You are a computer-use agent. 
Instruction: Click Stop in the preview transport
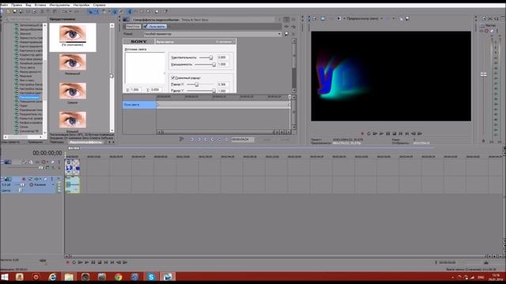(x=395, y=133)
